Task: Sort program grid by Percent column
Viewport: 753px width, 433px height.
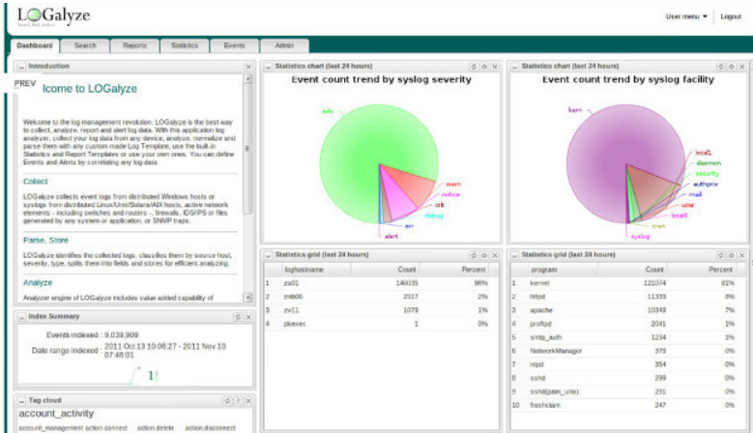Action: 702,270
